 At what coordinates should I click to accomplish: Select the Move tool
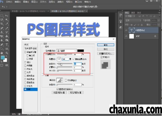(7, 16)
